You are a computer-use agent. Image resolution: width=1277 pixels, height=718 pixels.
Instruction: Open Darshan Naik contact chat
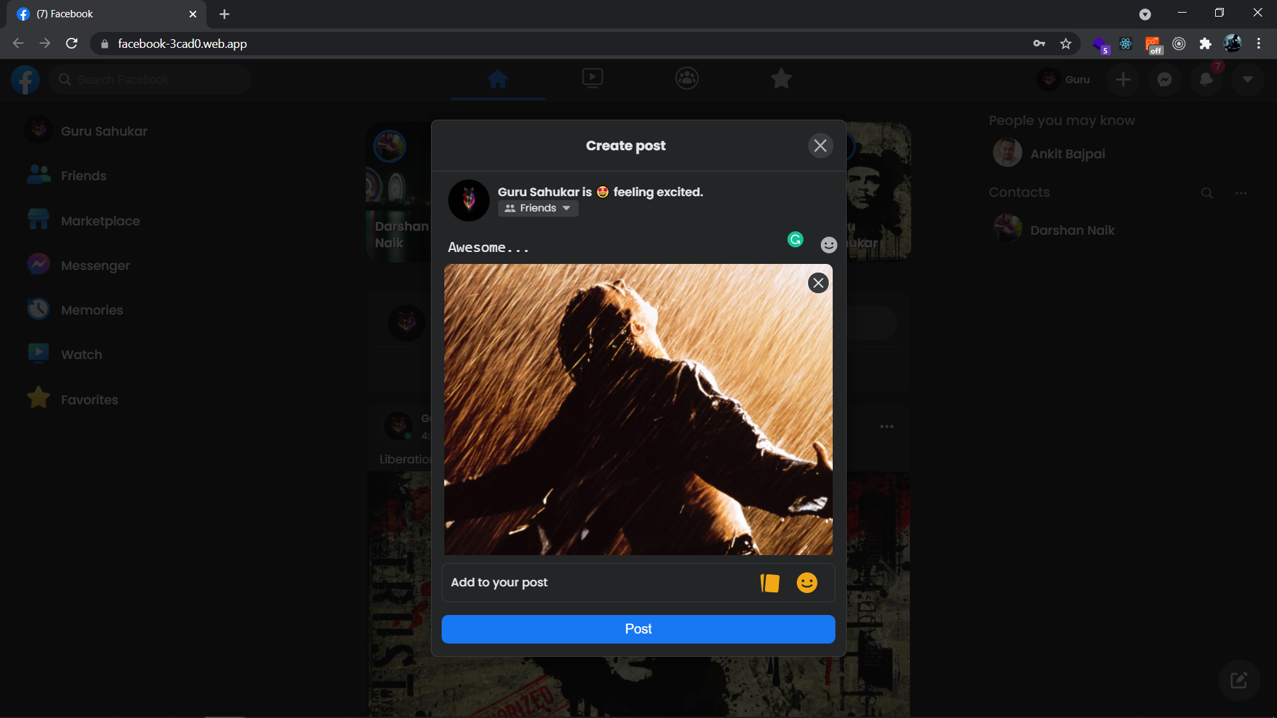[1054, 230]
